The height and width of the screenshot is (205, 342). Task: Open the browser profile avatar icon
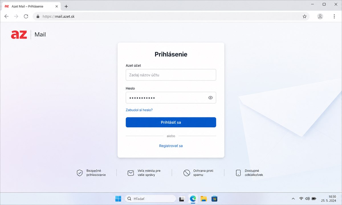(x=320, y=17)
